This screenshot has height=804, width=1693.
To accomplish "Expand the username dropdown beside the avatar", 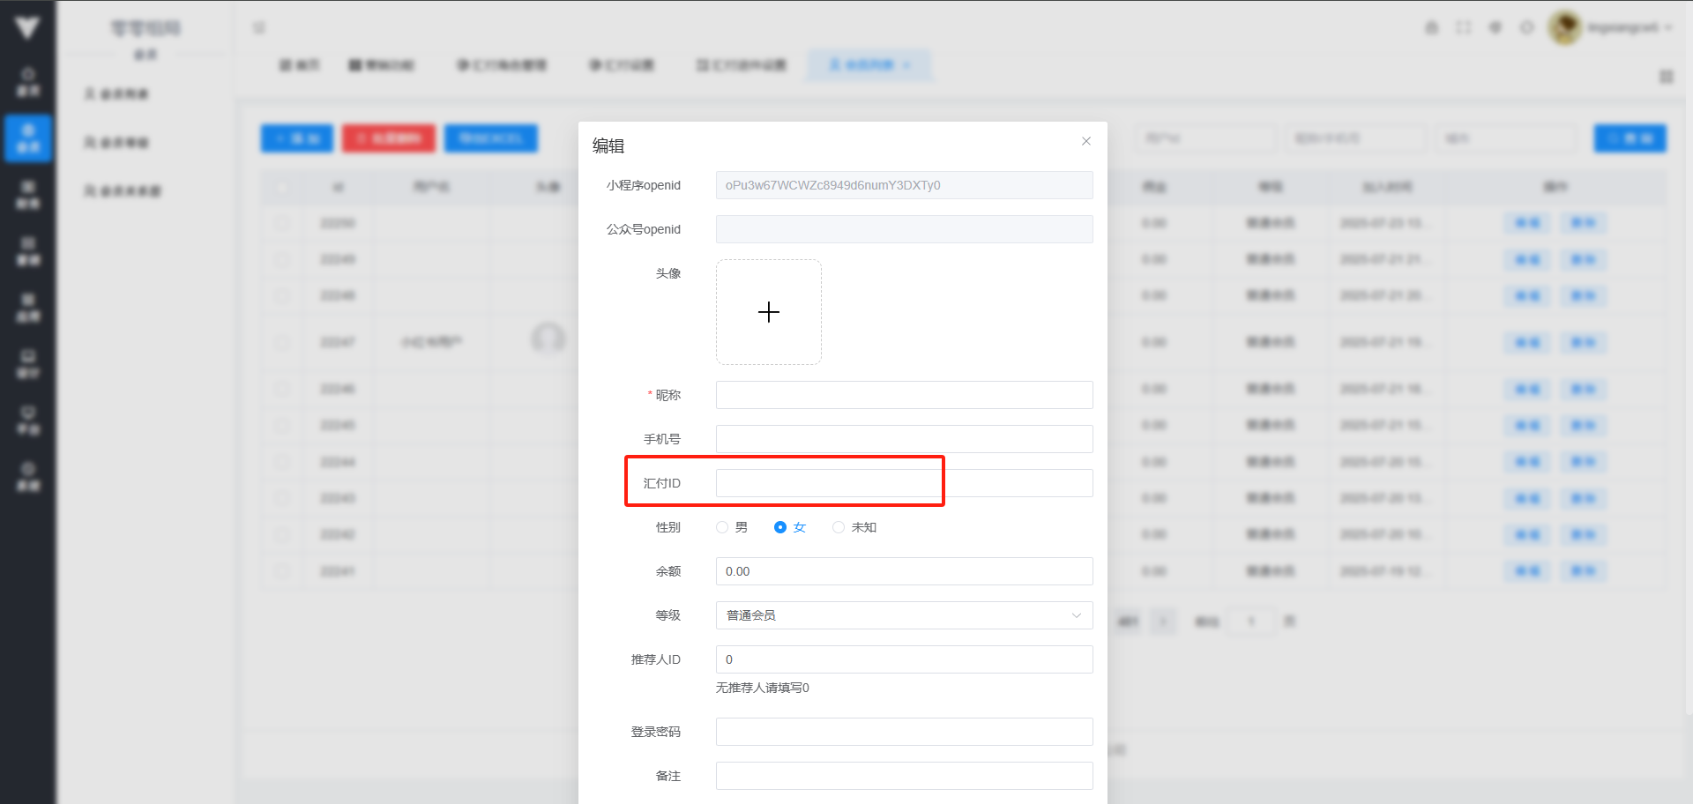I will [1630, 27].
